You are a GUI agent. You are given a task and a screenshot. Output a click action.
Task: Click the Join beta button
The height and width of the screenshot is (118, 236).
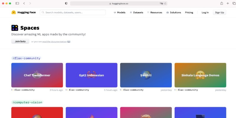click(20, 41)
